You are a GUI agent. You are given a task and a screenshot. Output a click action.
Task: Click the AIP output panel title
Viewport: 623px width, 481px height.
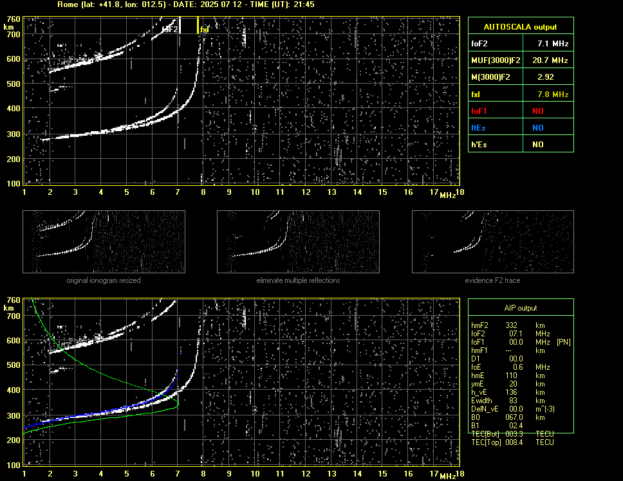(x=521, y=308)
